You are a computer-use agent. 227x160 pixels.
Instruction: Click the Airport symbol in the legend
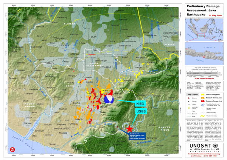click(x=189, y=105)
